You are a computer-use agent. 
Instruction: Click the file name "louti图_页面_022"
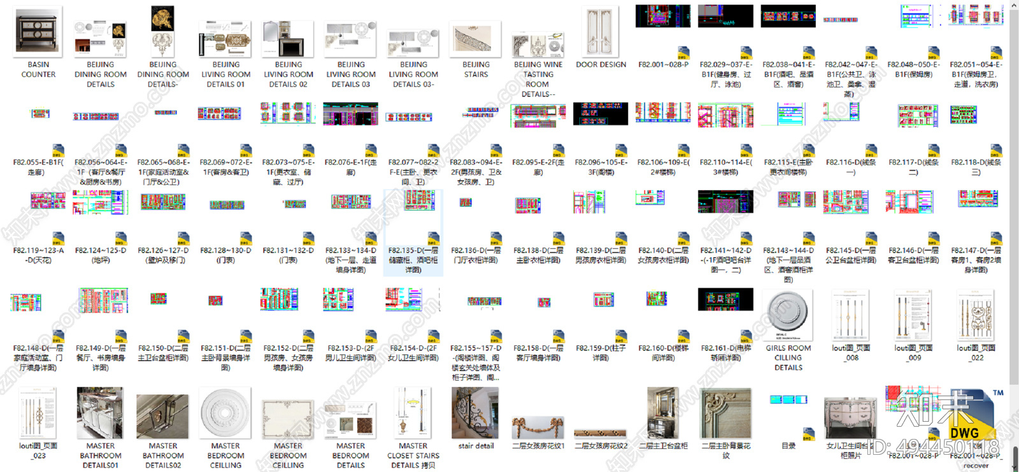point(976,353)
